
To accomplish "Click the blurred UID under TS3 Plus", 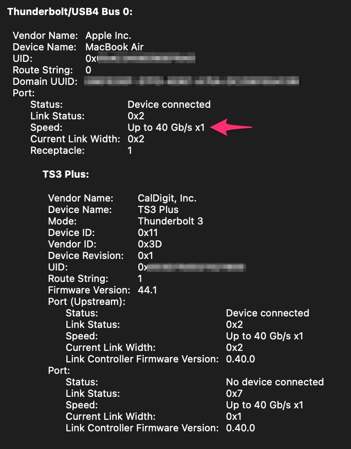I will 192,267.
